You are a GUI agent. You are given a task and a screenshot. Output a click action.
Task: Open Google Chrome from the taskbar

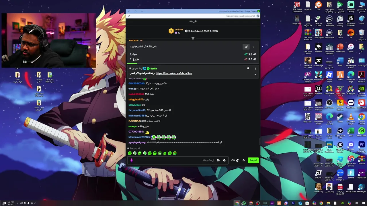point(321,203)
